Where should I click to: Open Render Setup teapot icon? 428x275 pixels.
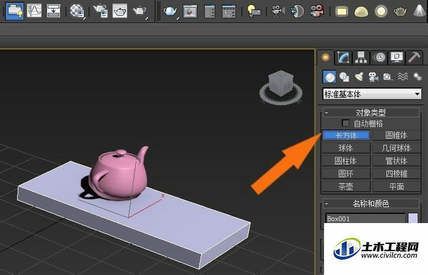(x=101, y=11)
